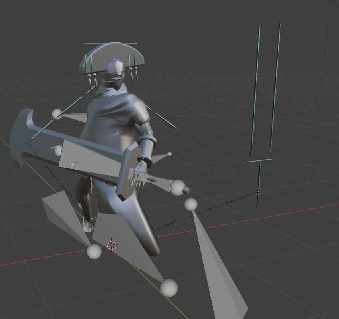Click the bone joint sphere behind the character's shoulder
Viewport: 339px width, 319px height.
57,114
